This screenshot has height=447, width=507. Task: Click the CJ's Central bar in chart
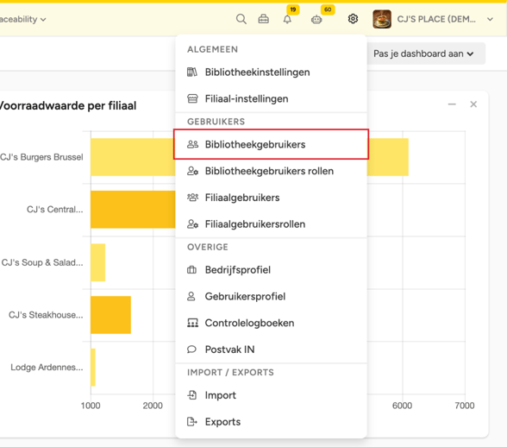[133, 210]
